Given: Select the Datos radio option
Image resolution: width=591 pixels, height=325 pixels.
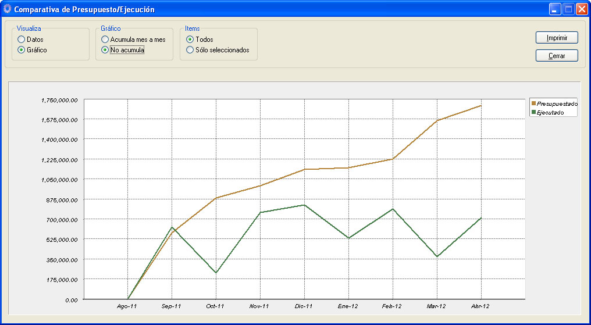Looking at the screenshot, I should pyautogui.click(x=21, y=40).
